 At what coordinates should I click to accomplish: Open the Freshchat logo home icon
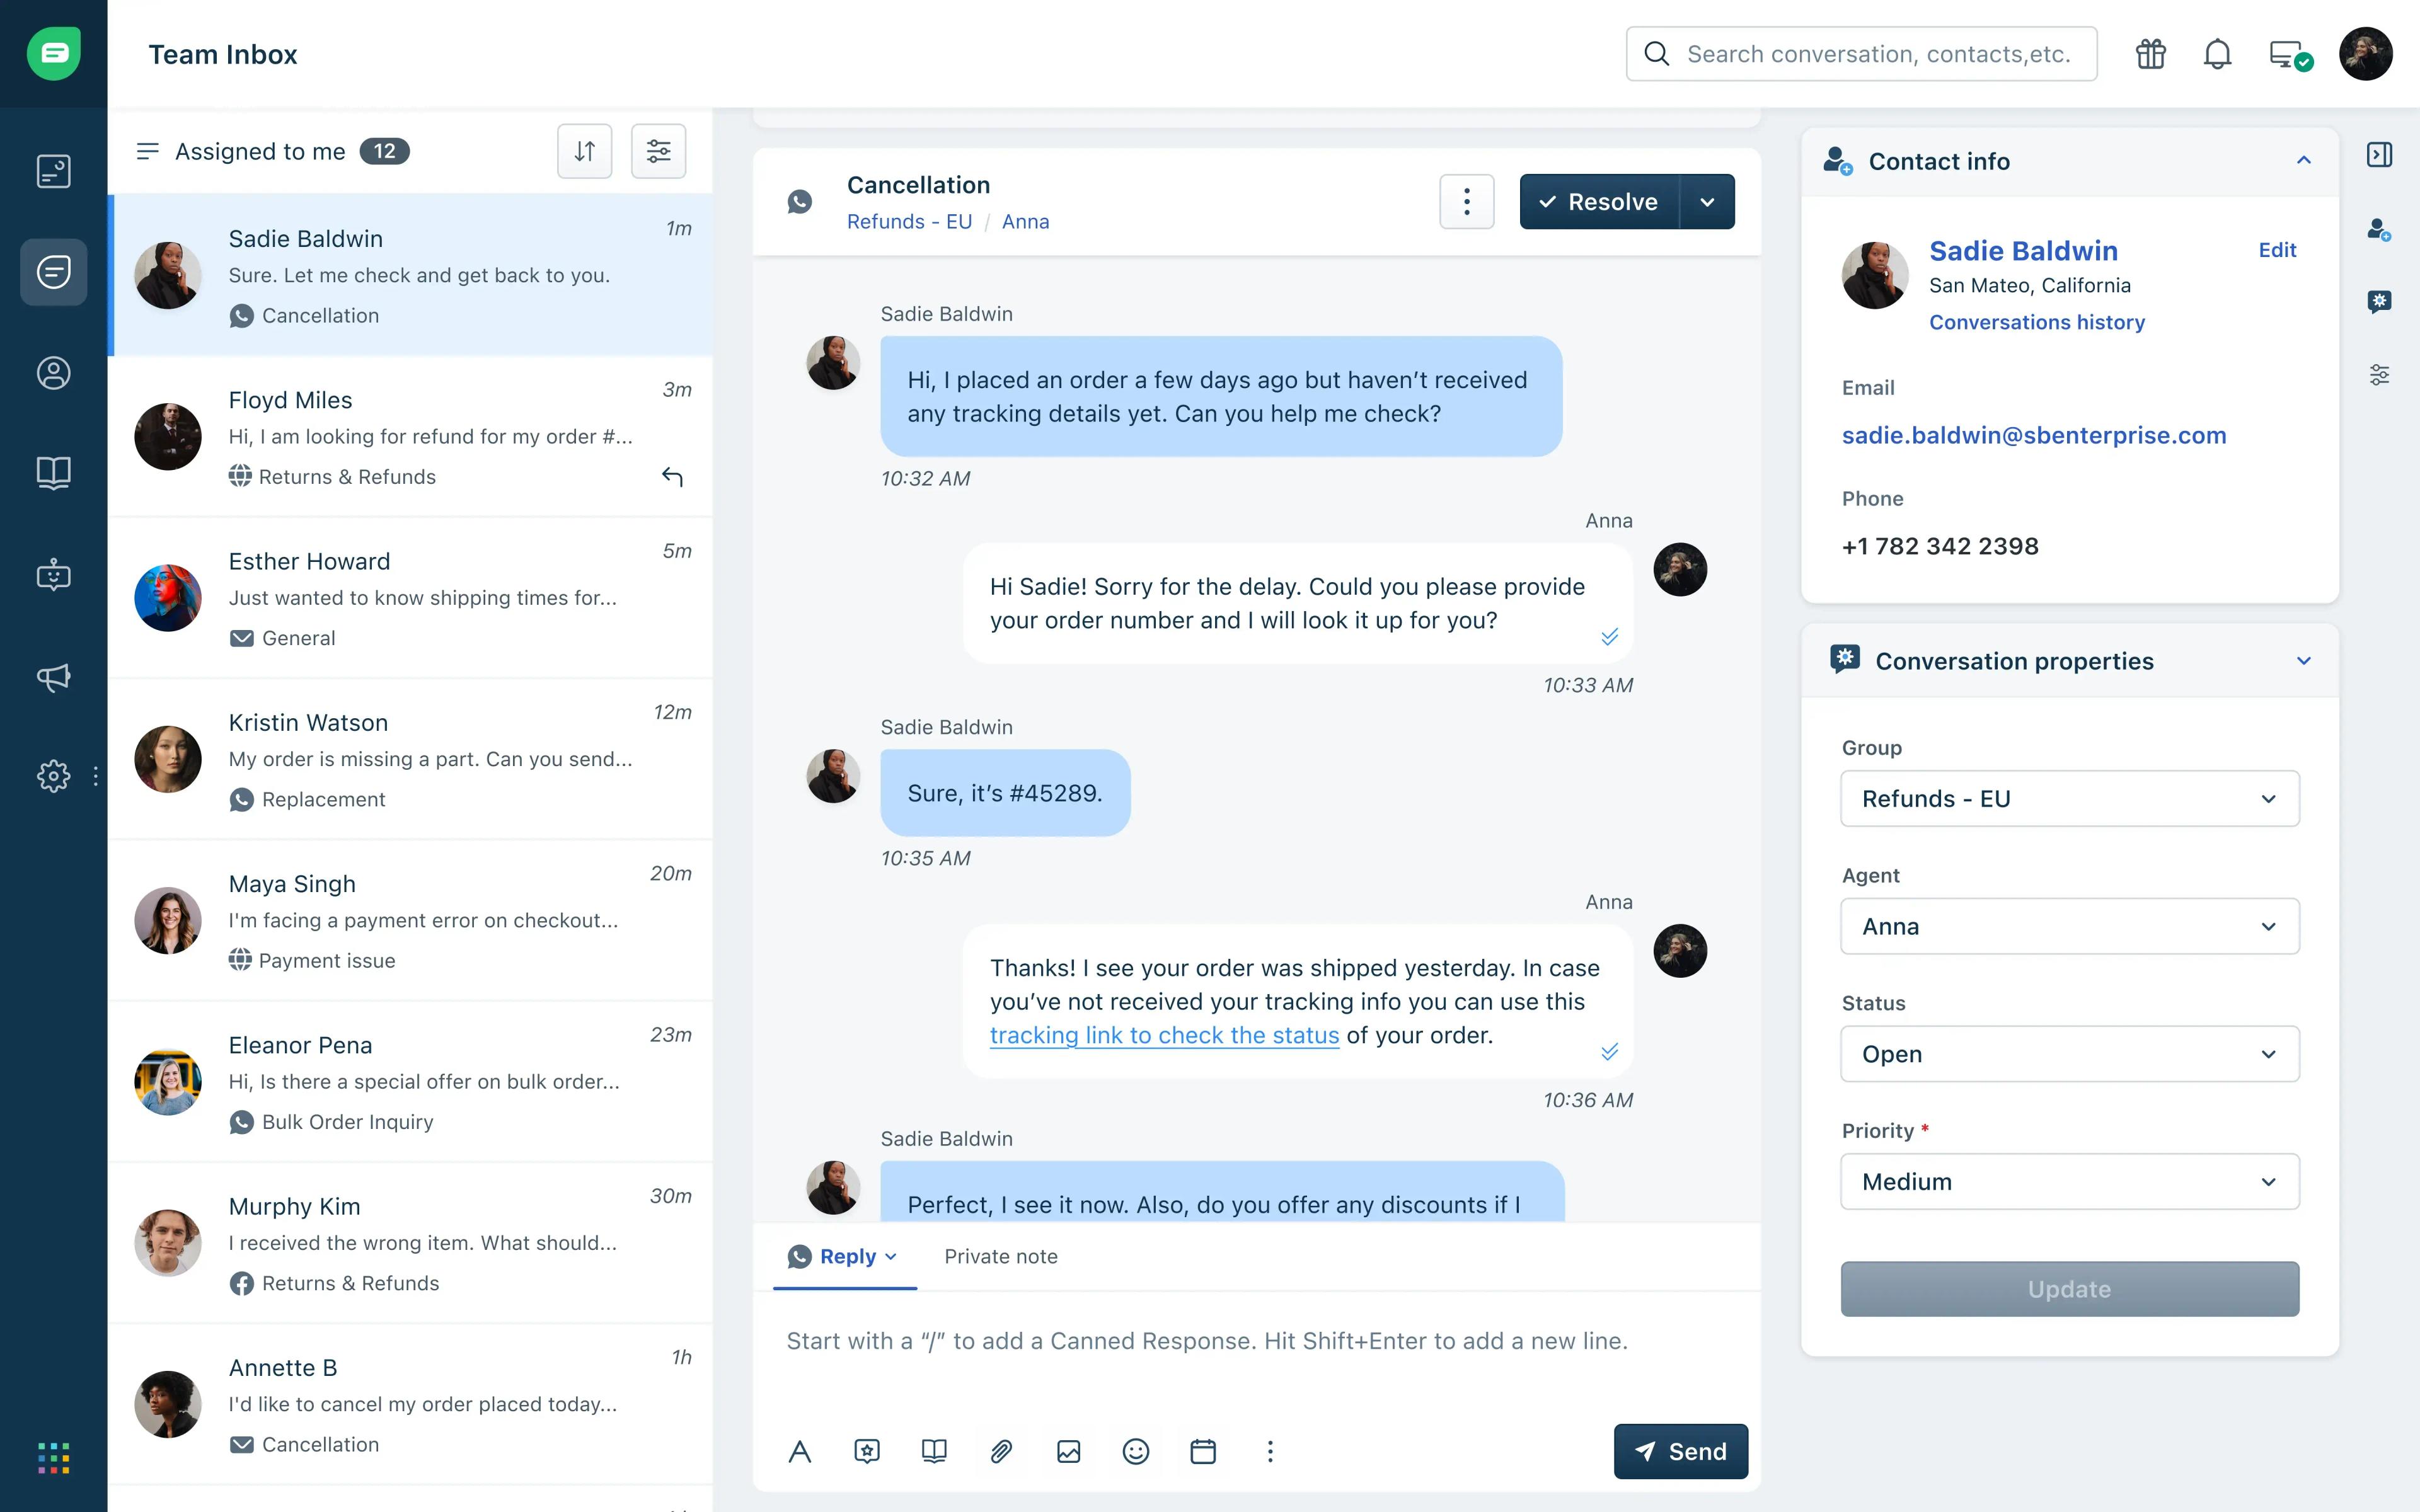click(x=54, y=54)
